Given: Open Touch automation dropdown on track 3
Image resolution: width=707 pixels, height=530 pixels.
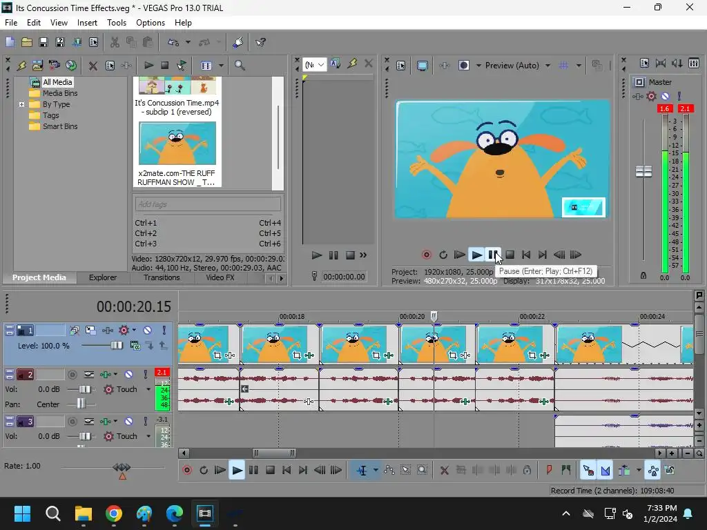Looking at the screenshot, I should click(x=148, y=436).
